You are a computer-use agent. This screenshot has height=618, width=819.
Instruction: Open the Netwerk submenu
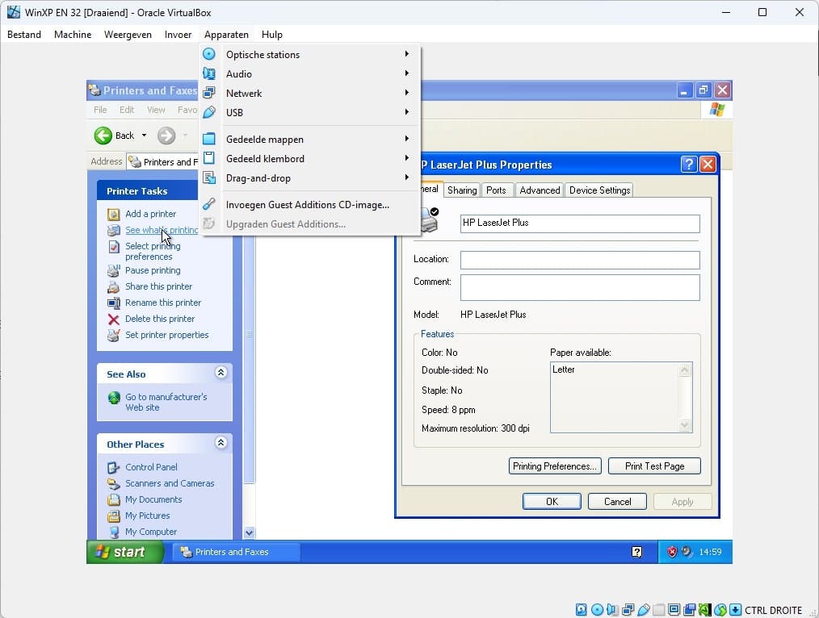point(309,93)
